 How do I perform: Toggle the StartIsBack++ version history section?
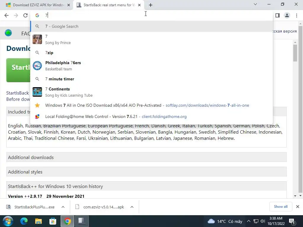point(146,186)
